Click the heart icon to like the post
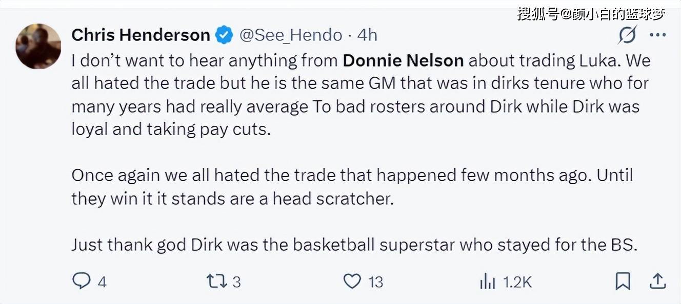 coord(352,281)
